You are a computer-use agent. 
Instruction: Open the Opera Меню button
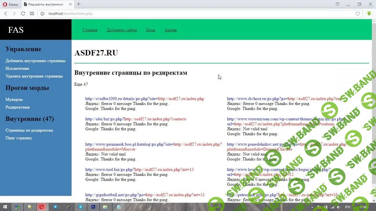tap(10, 4)
